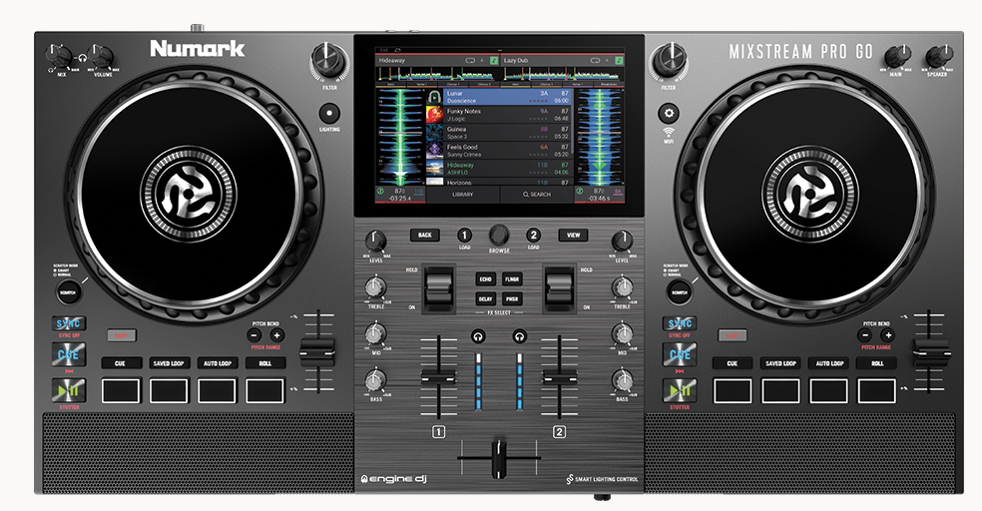The width and height of the screenshot is (982, 511).
Task: Tap pitch bend plus on deck 2
Action: (x=888, y=335)
